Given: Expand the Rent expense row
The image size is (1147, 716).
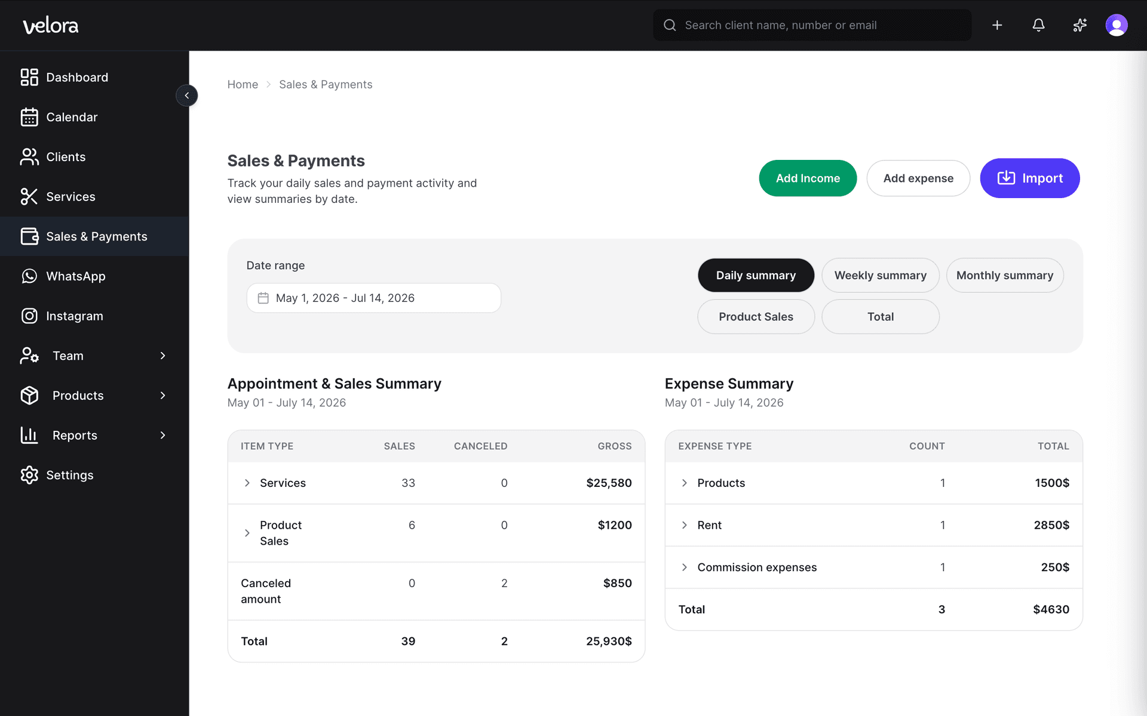Looking at the screenshot, I should (685, 525).
